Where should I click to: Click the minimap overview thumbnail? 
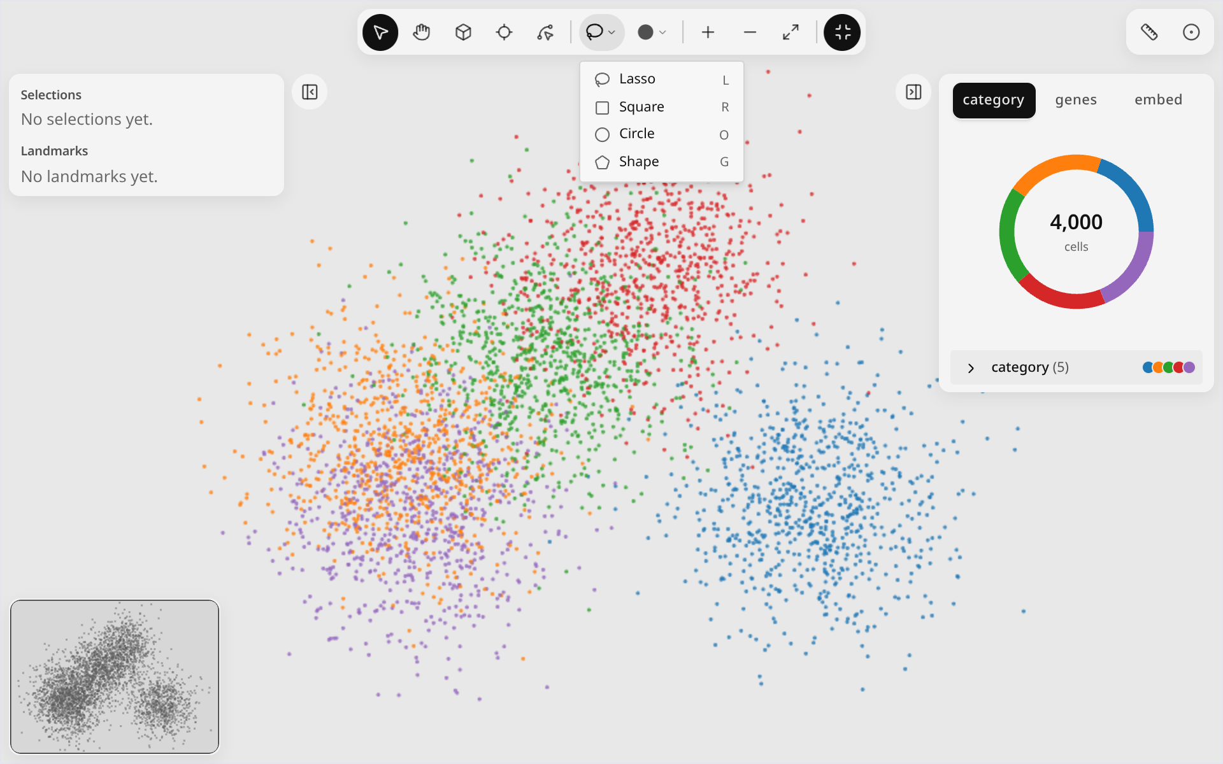(x=115, y=676)
